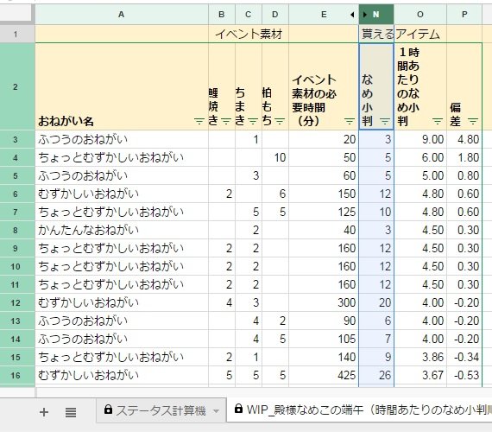Switch to WIP_殿様なめこの端午 sheet tab
Viewport: 492px width, 432px height.
359,410
